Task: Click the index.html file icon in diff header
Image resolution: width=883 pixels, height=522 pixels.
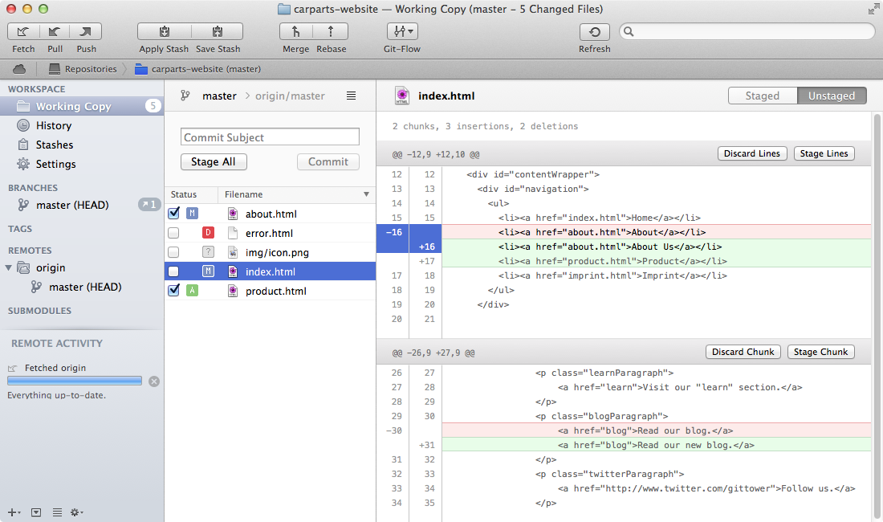Action: 402,96
